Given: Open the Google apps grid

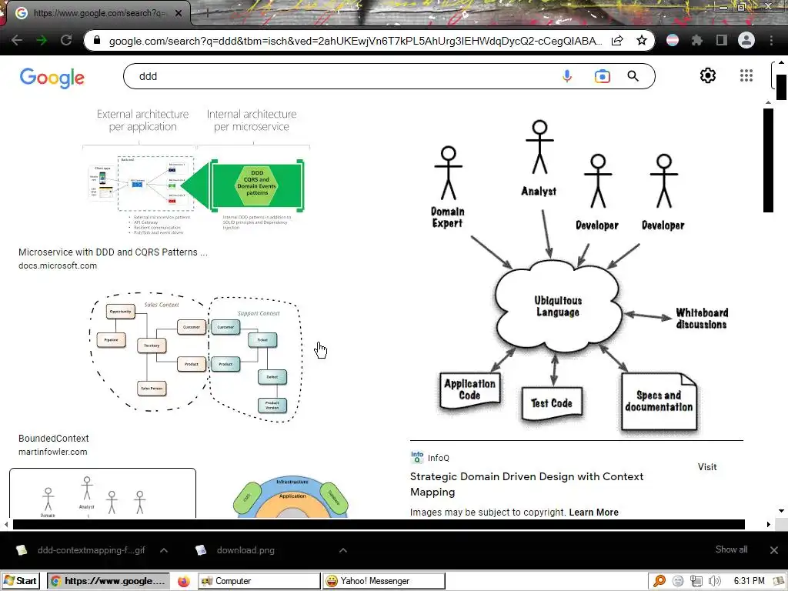Looking at the screenshot, I should tap(746, 75).
